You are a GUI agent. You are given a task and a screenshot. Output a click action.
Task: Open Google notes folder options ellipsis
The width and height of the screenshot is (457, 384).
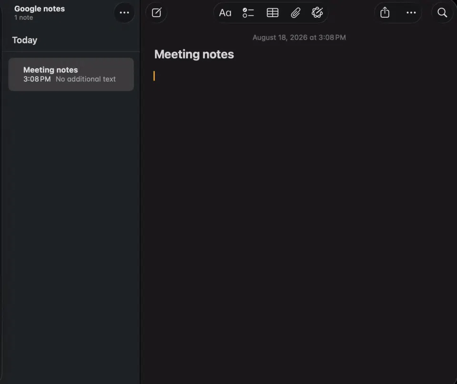[x=124, y=12]
